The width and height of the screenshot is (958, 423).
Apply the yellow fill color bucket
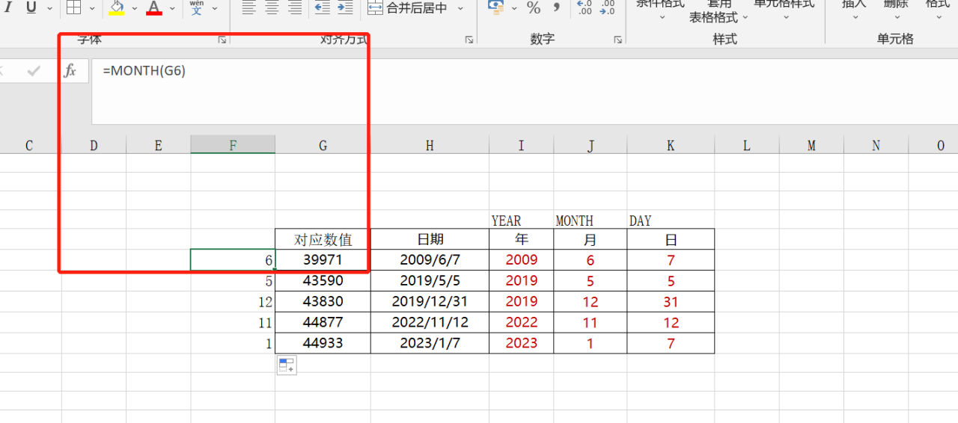[117, 7]
